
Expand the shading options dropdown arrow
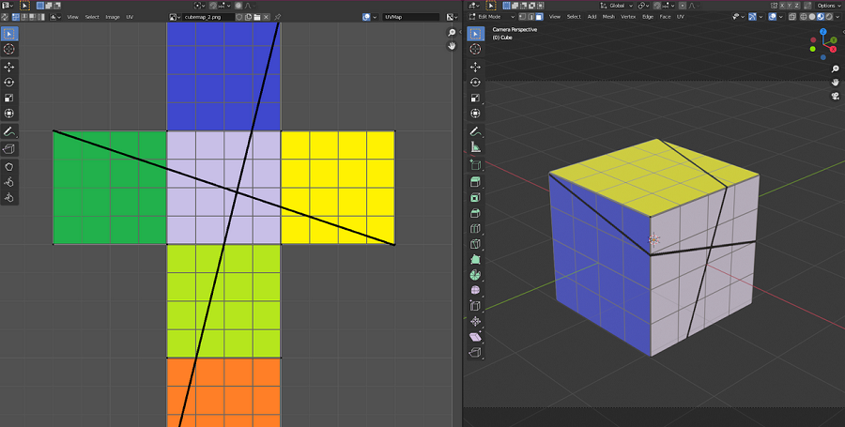click(838, 17)
